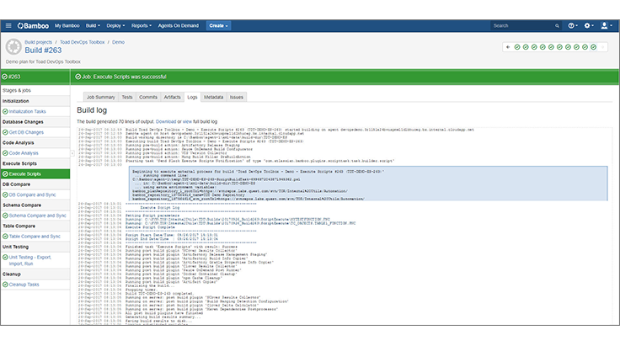Click the build plan status icon beside Build #263
Screen dimensions: 620x346
pos(13,46)
